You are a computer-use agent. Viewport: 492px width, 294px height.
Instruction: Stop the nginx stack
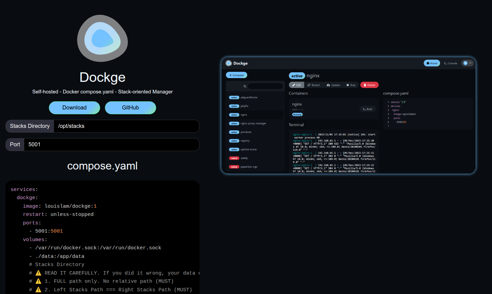(351, 85)
